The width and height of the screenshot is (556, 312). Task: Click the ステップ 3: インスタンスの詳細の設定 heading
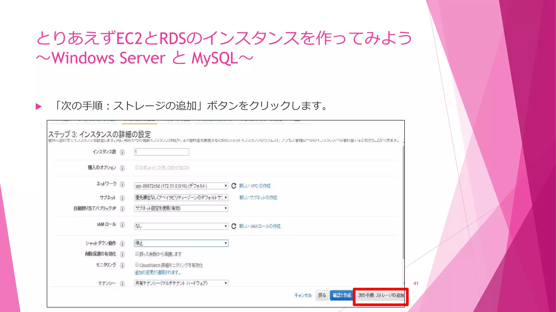coord(99,134)
